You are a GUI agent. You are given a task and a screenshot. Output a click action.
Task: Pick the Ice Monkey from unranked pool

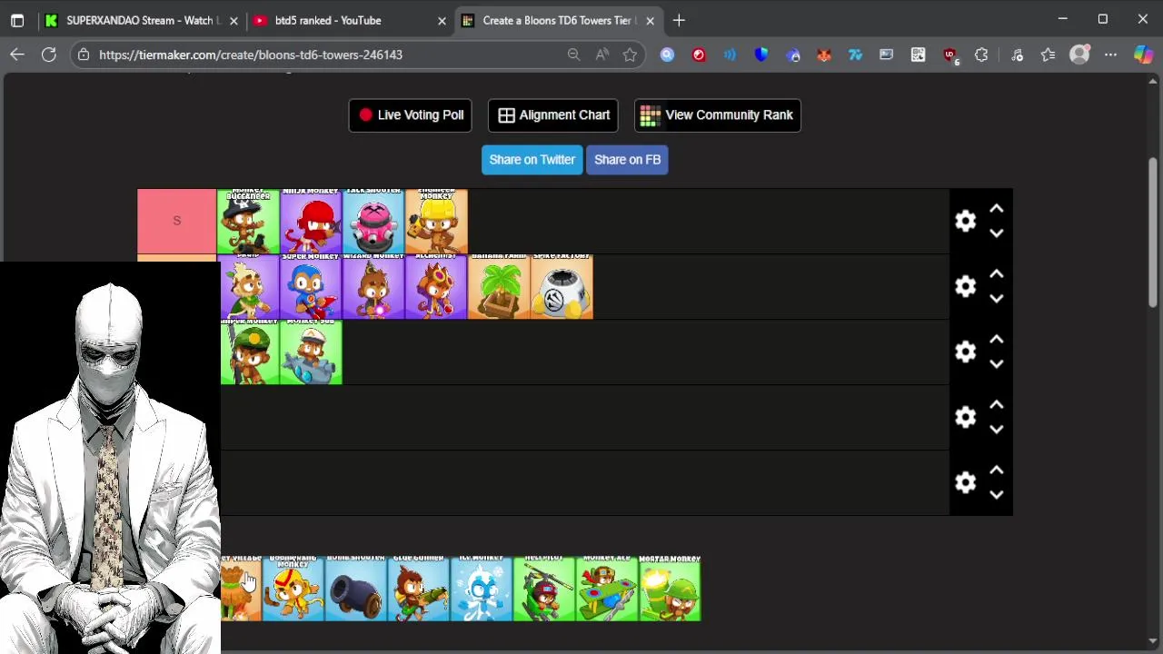(481, 589)
